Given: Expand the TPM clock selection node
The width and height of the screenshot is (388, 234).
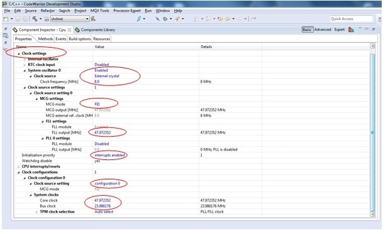Looking at the screenshot, I should pyautogui.click(x=36, y=212).
